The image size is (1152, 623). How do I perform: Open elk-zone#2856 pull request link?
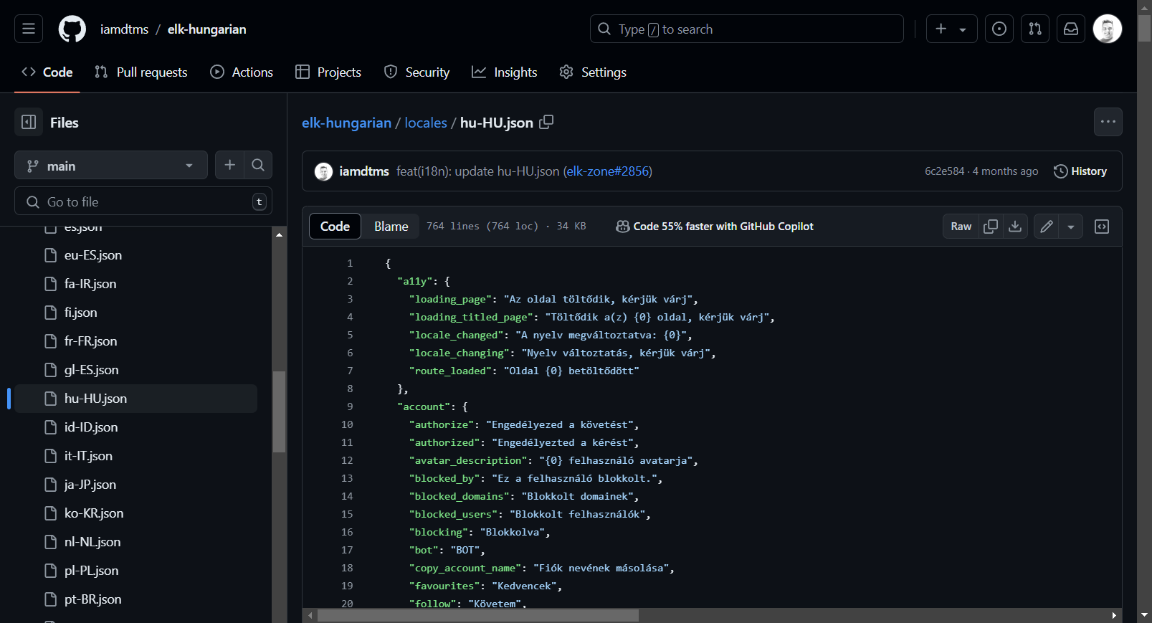608,171
